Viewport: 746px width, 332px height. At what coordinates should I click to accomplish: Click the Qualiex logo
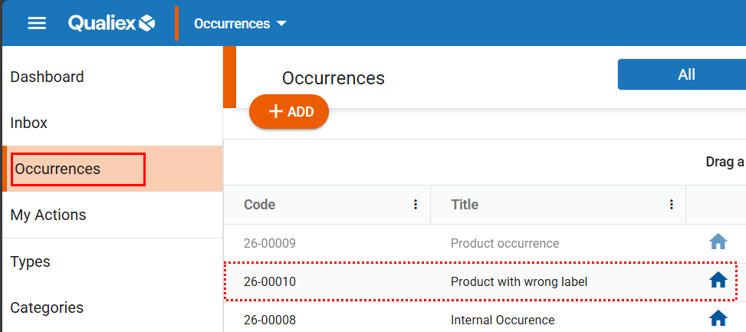pyautogui.click(x=112, y=23)
